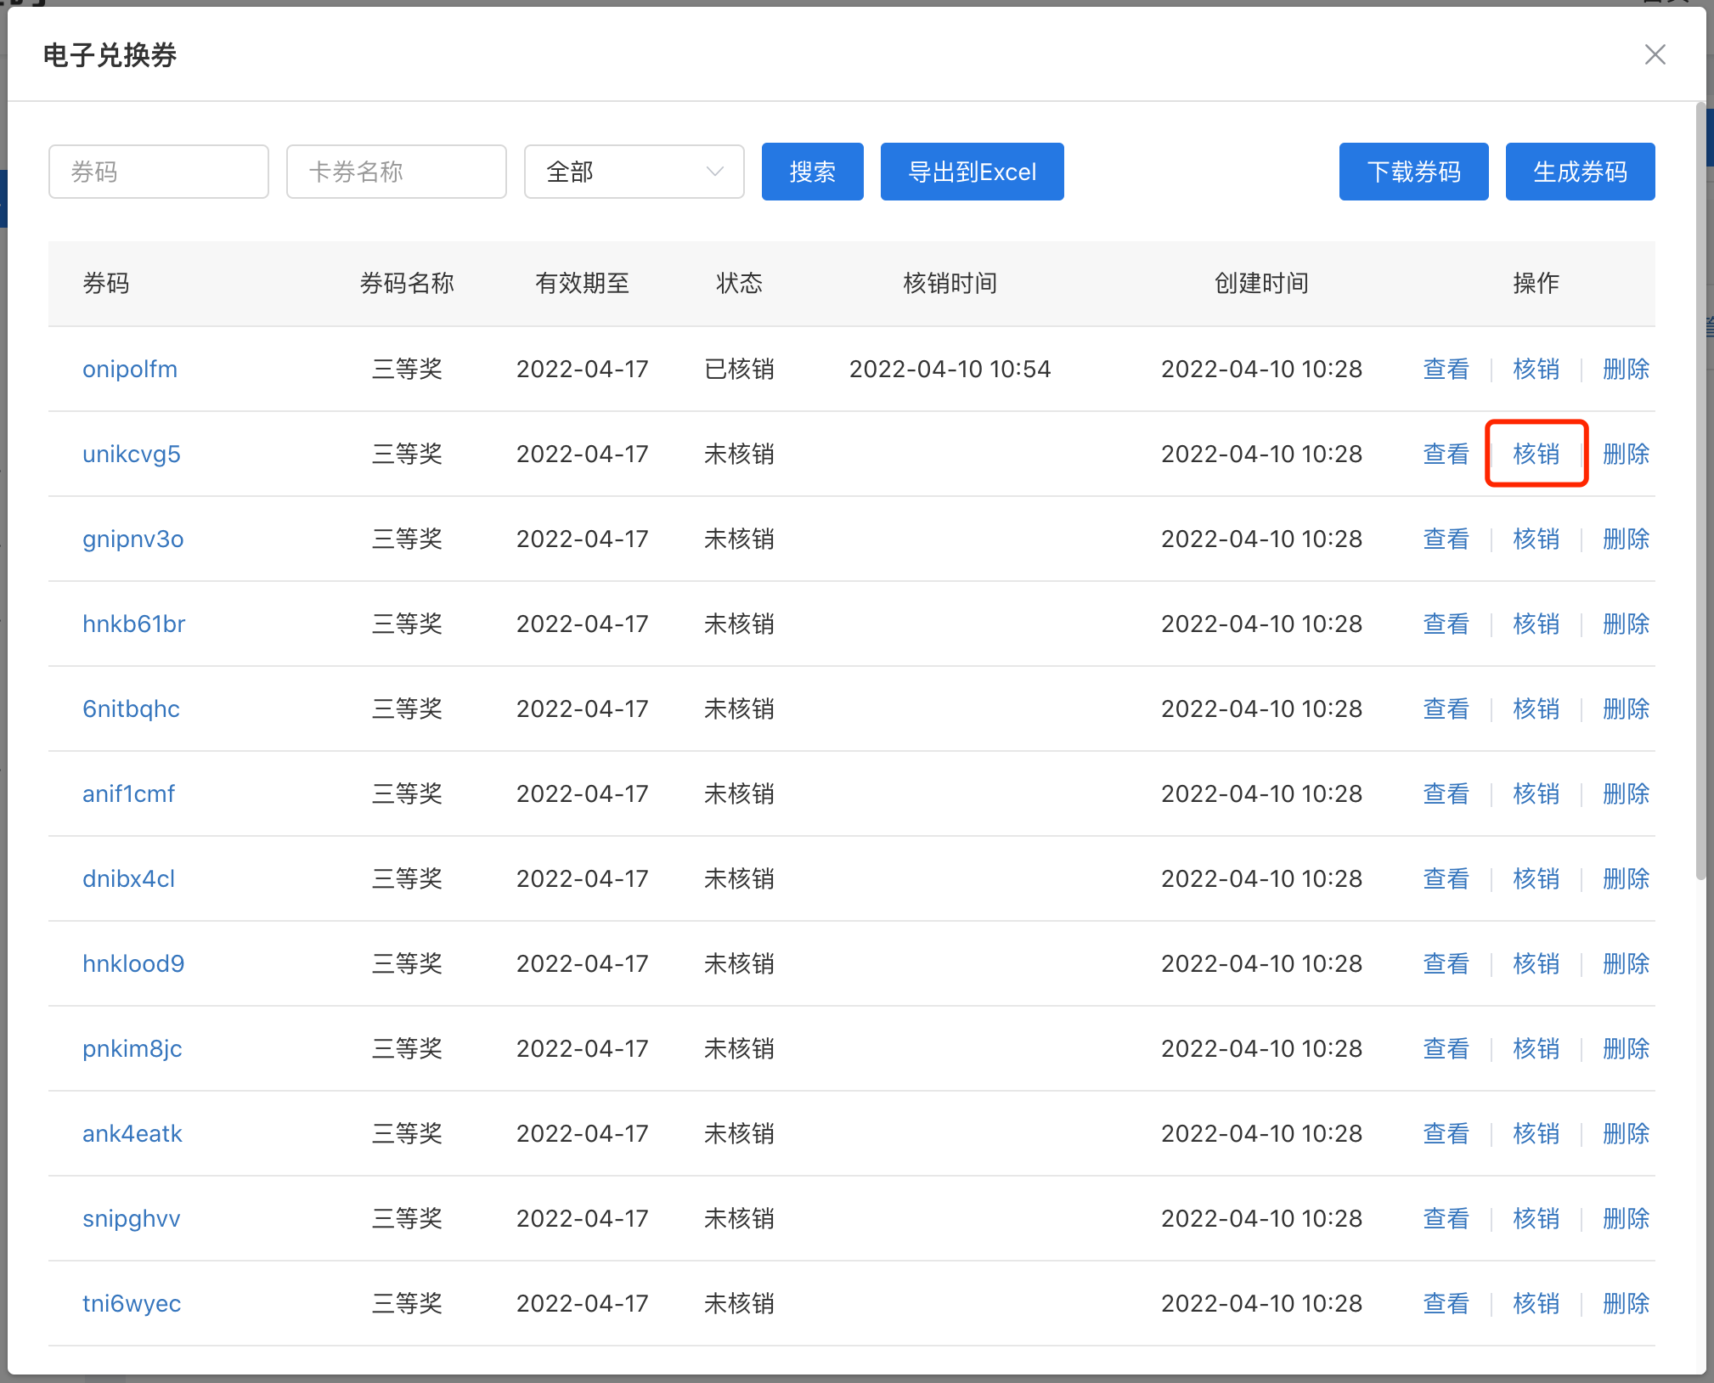Viewport: 1714px width, 1383px height.
Task: Focus the 券码 search field
Action: coord(159,172)
